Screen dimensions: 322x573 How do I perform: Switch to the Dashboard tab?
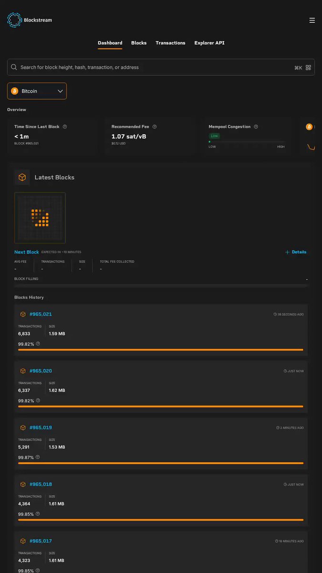110,43
